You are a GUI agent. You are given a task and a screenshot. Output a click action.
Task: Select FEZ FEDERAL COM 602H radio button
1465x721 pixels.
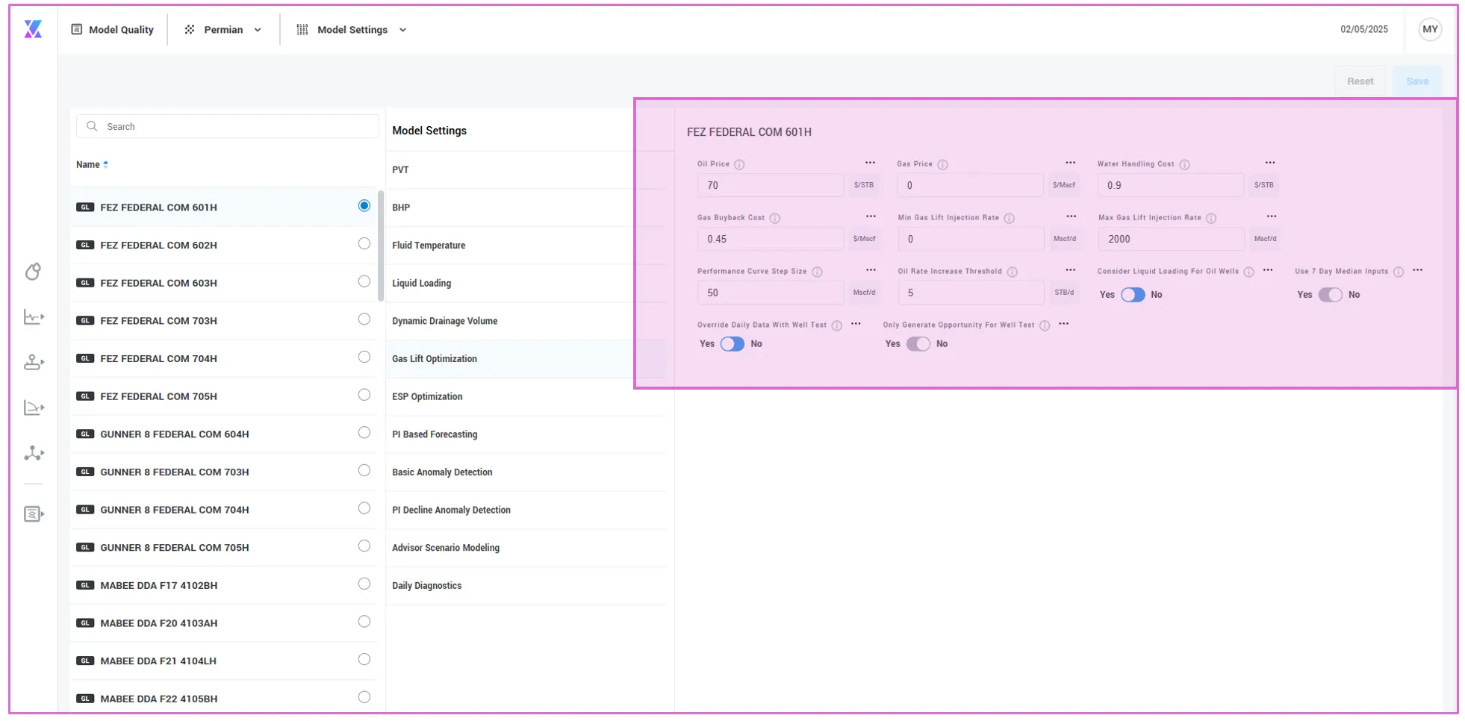pyautogui.click(x=364, y=243)
